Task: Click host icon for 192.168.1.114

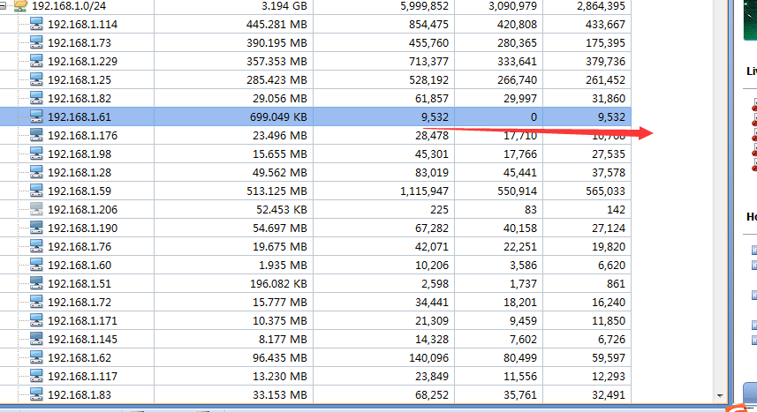Action: coord(36,25)
